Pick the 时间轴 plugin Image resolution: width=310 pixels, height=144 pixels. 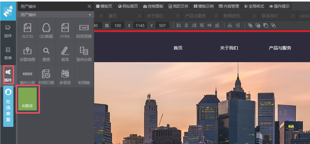pyautogui.click(x=84, y=76)
